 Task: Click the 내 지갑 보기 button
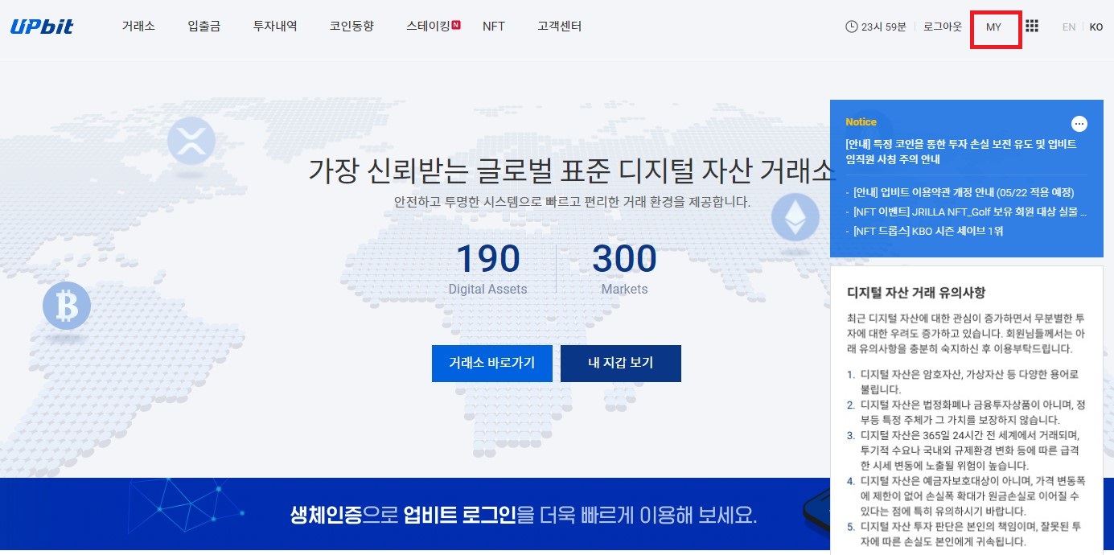pyautogui.click(x=620, y=364)
